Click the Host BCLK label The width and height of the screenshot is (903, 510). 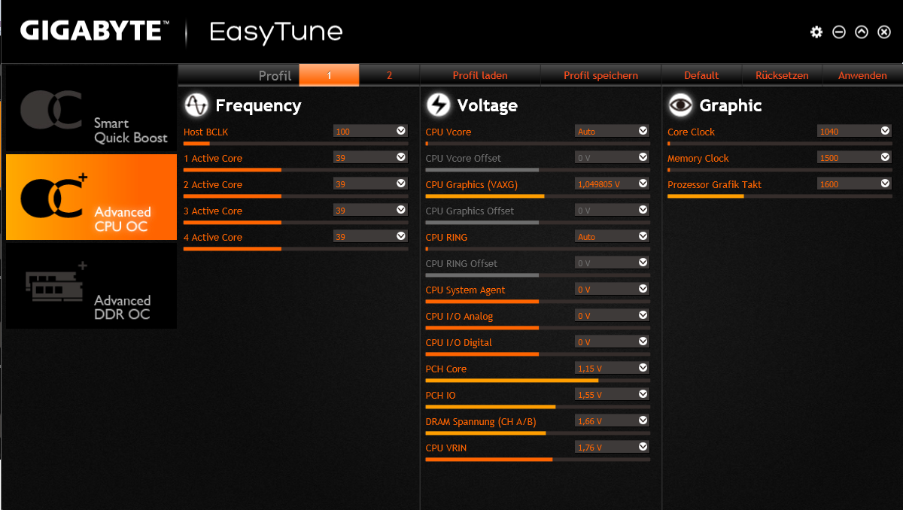pos(205,132)
